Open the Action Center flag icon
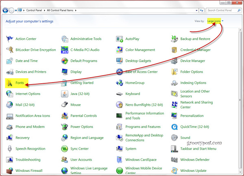The image size is (244, 176). pos(9,39)
